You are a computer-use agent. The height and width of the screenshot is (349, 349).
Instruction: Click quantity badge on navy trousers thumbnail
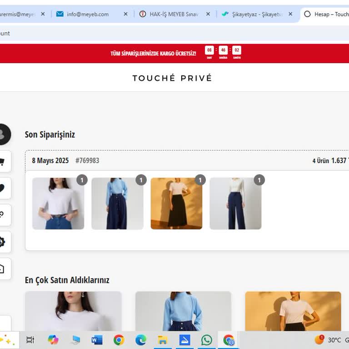(x=259, y=180)
